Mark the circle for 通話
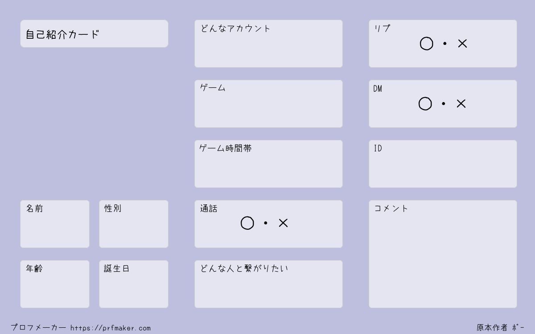Image resolution: width=535 pixels, height=334 pixels. pos(247,223)
